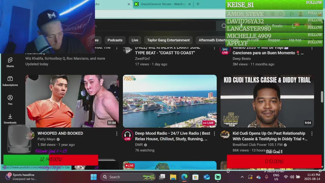The height and width of the screenshot is (183, 325).
Task: Open more options for WHOOPED AND BOOKED
Action: point(117,133)
